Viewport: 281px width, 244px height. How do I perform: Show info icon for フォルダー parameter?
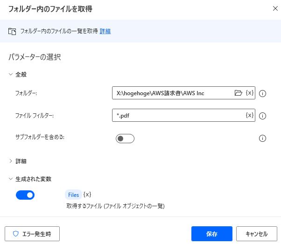click(262, 93)
